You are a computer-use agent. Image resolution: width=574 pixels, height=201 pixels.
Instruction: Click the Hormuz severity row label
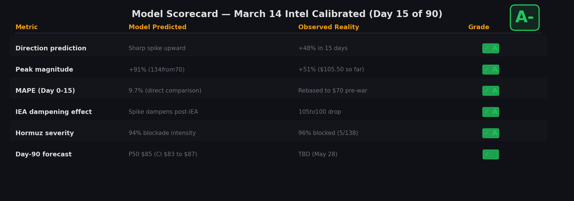tap(44, 133)
